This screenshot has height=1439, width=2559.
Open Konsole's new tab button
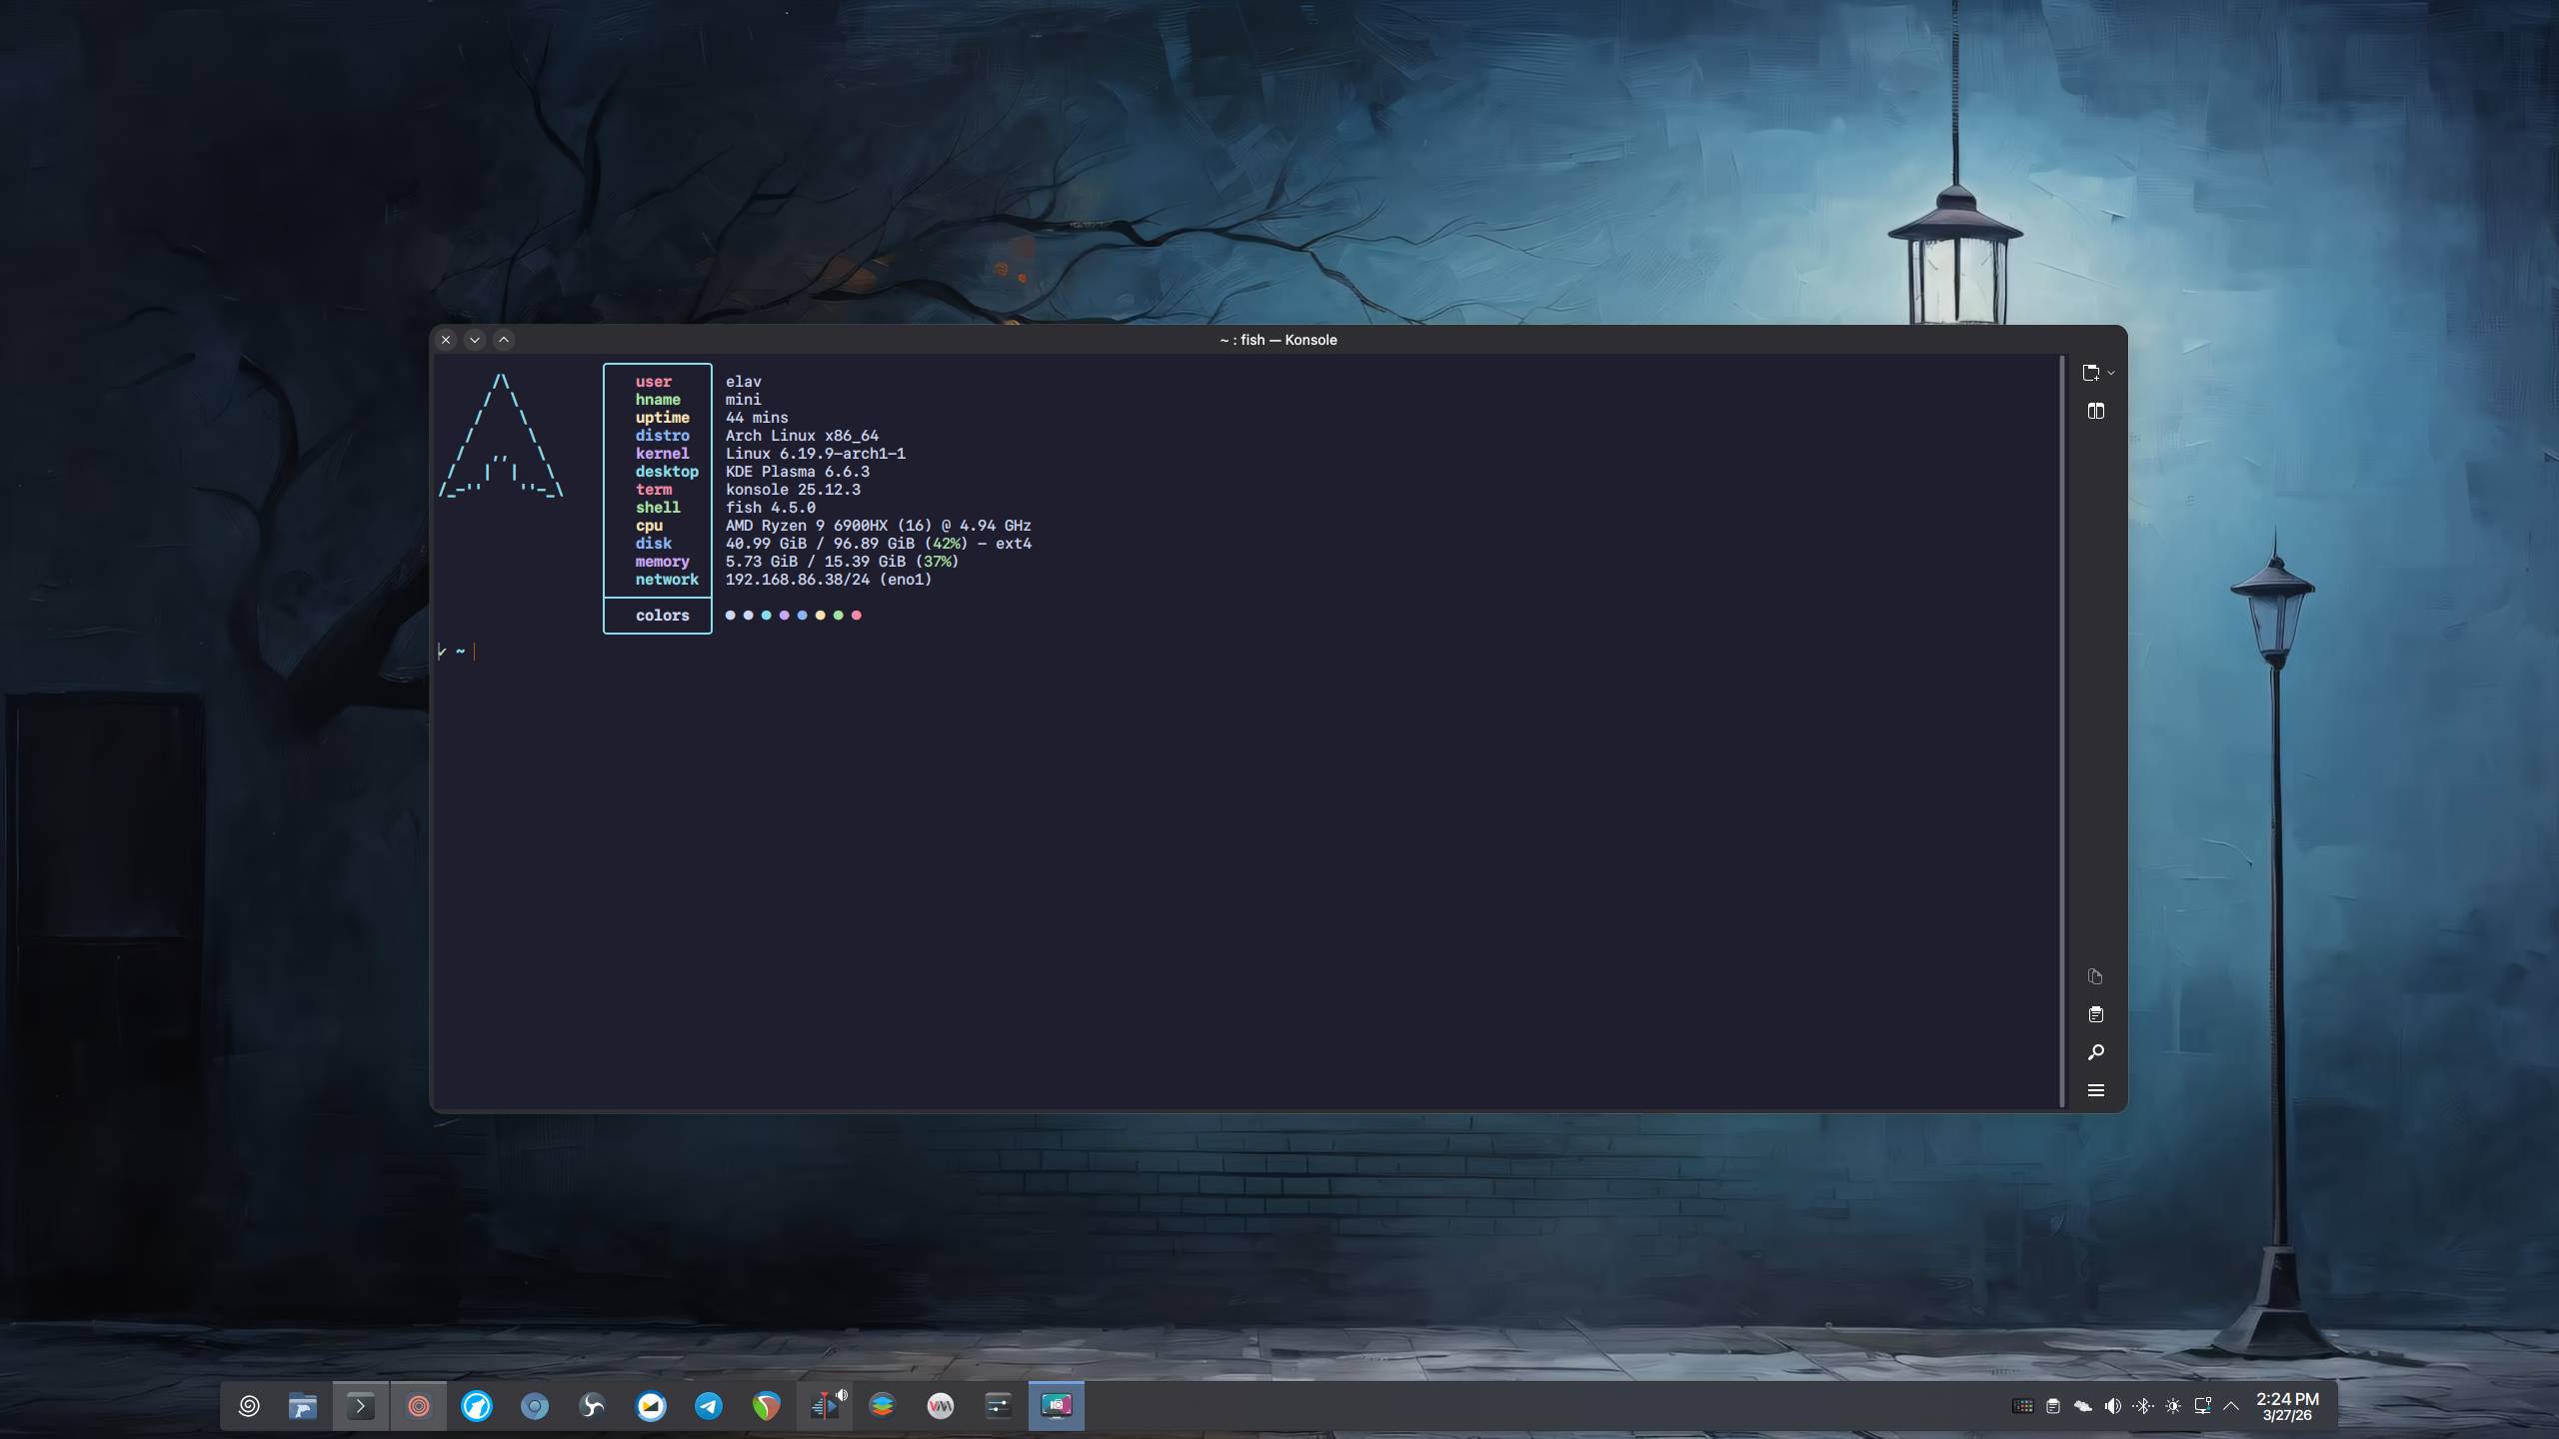pos(2090,373)
